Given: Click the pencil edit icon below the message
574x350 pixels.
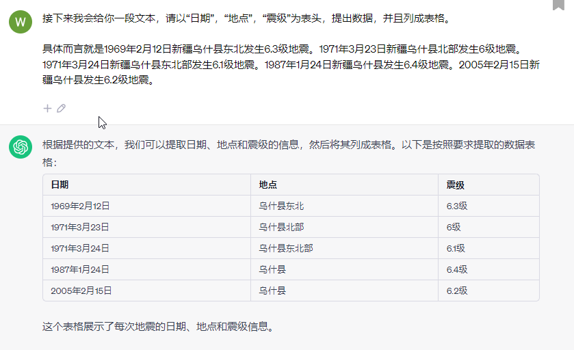Looking at the screenshot, I should [61, 108].
